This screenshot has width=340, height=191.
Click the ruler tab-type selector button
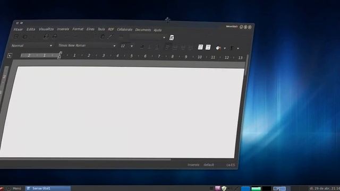[x=10, y=56]
